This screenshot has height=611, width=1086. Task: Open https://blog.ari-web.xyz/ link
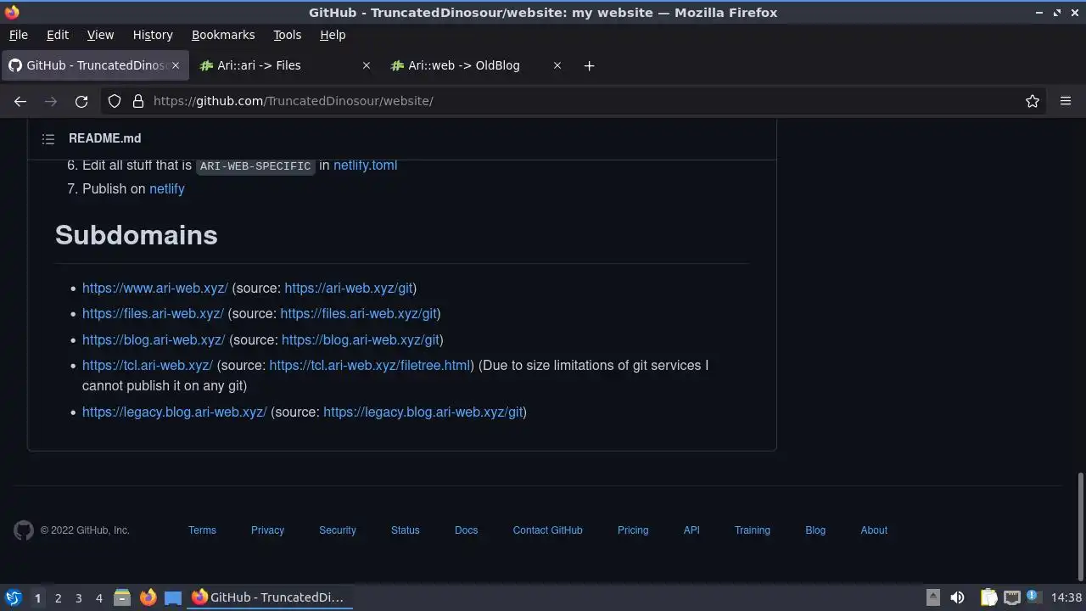pos(154,339)
